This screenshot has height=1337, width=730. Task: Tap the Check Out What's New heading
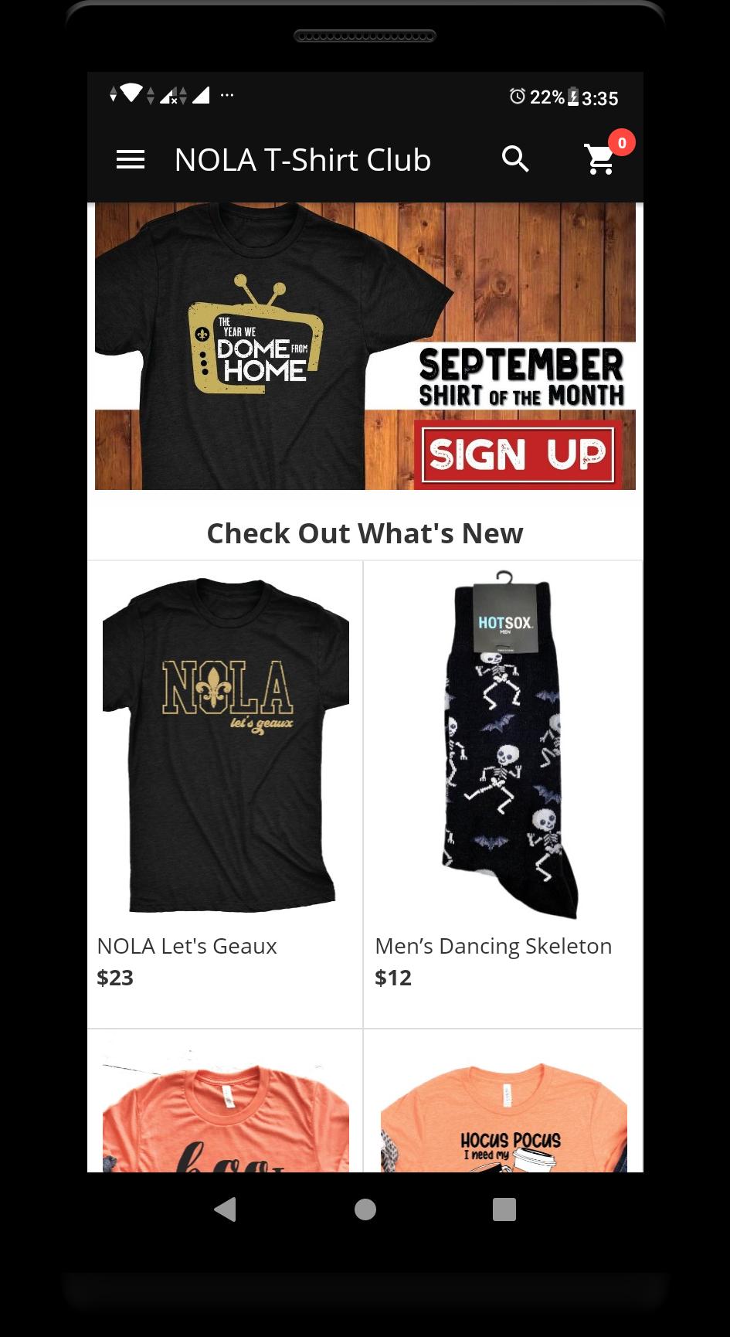coord(365,533)
